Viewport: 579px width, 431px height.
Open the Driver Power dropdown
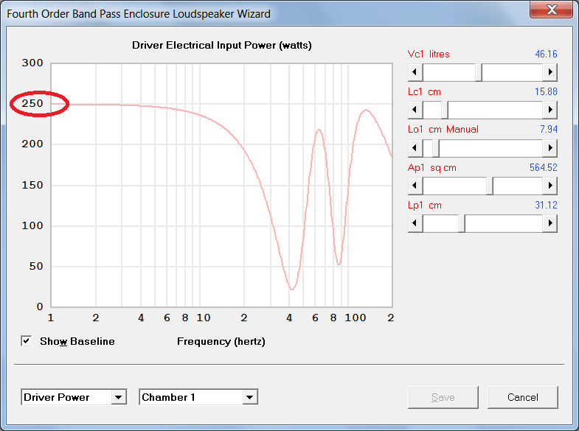click(x=118, y=397)
